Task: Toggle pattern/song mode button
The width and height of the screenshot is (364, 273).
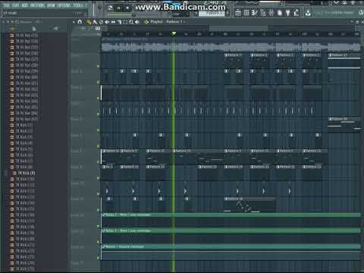Action: click(x=110, y=8)
